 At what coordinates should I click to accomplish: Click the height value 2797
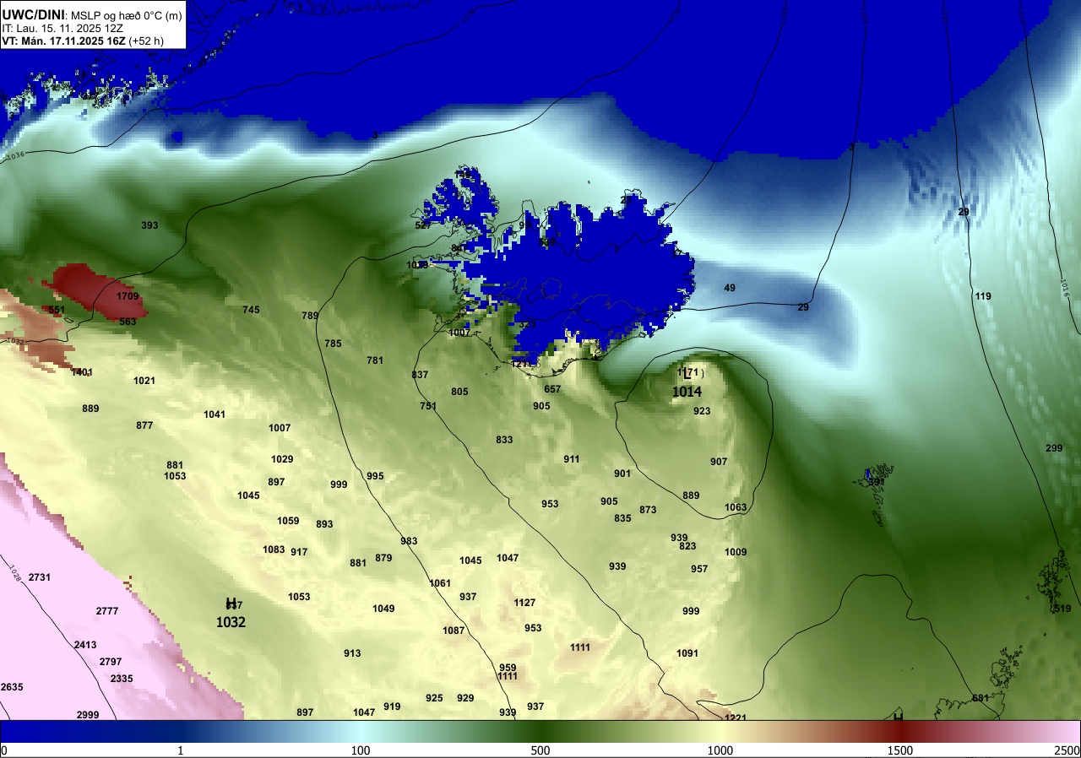click(111, 662)
